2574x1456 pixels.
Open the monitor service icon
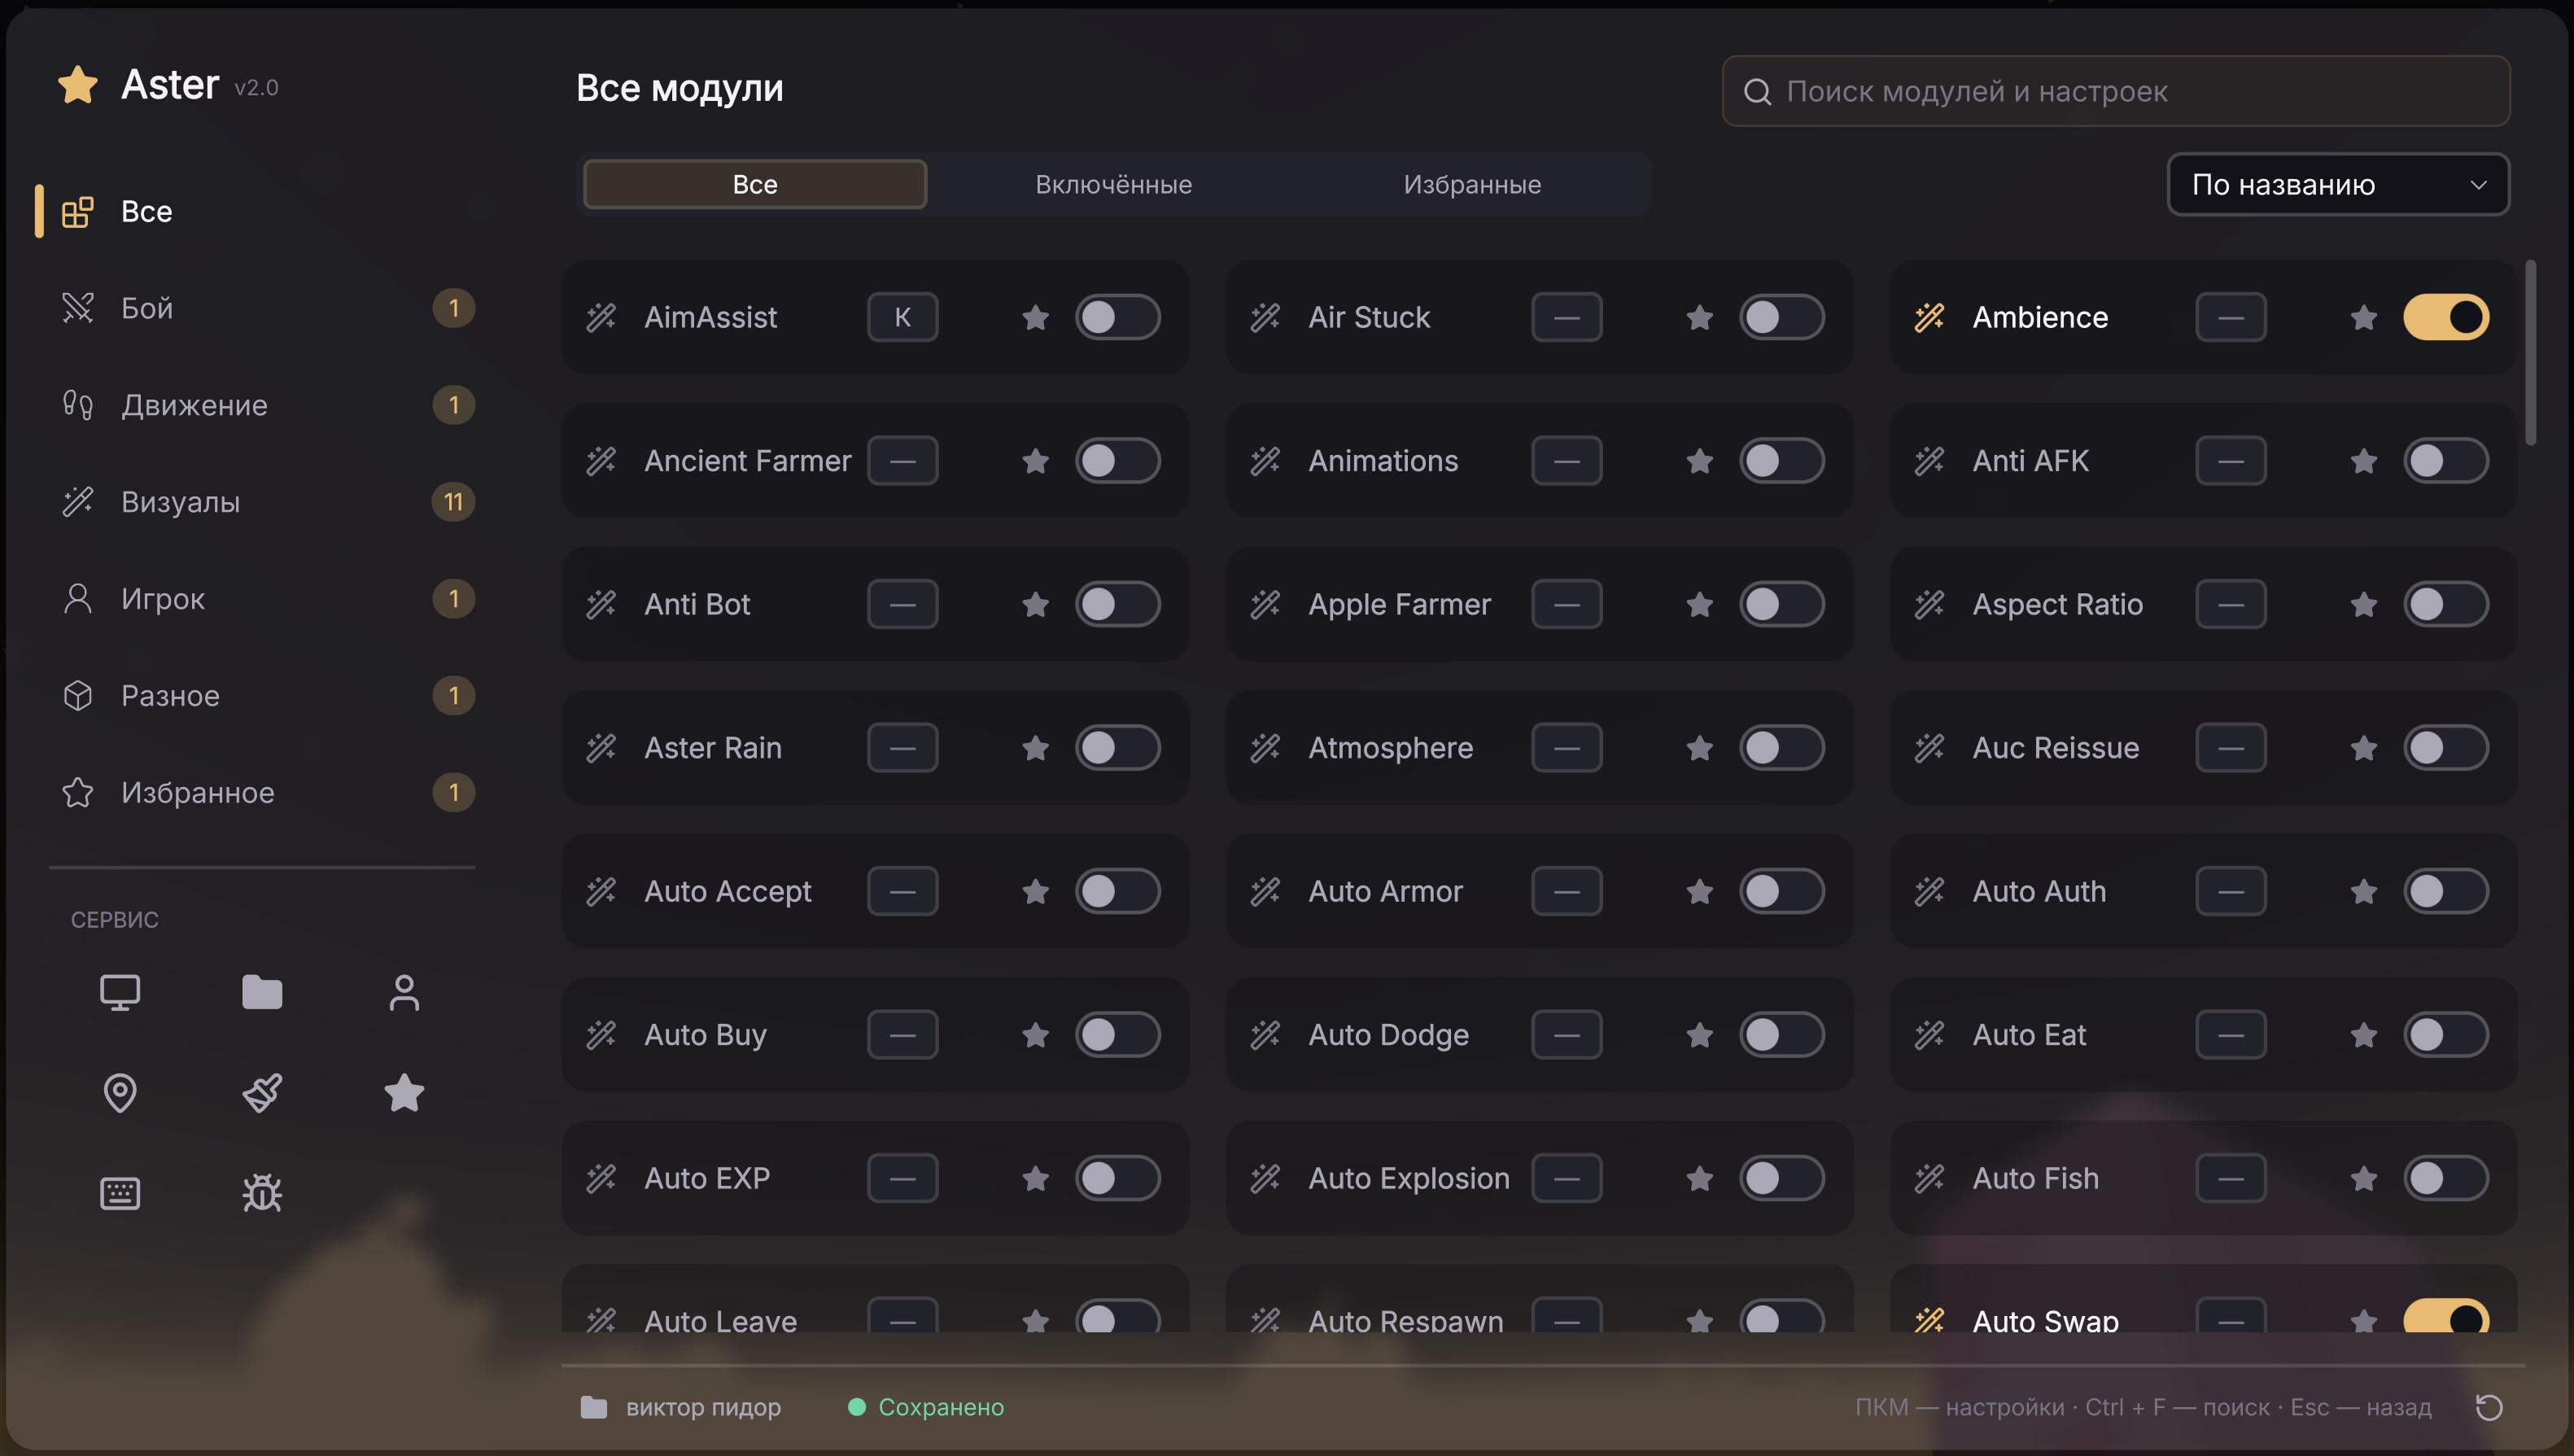pos(120,992)
